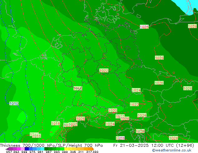Select the map title 'Thickness 700/1000 hPa/SLP/Height 700 hPa'
The height and width of the screenshot is (153, 198).
click(51, 145)
